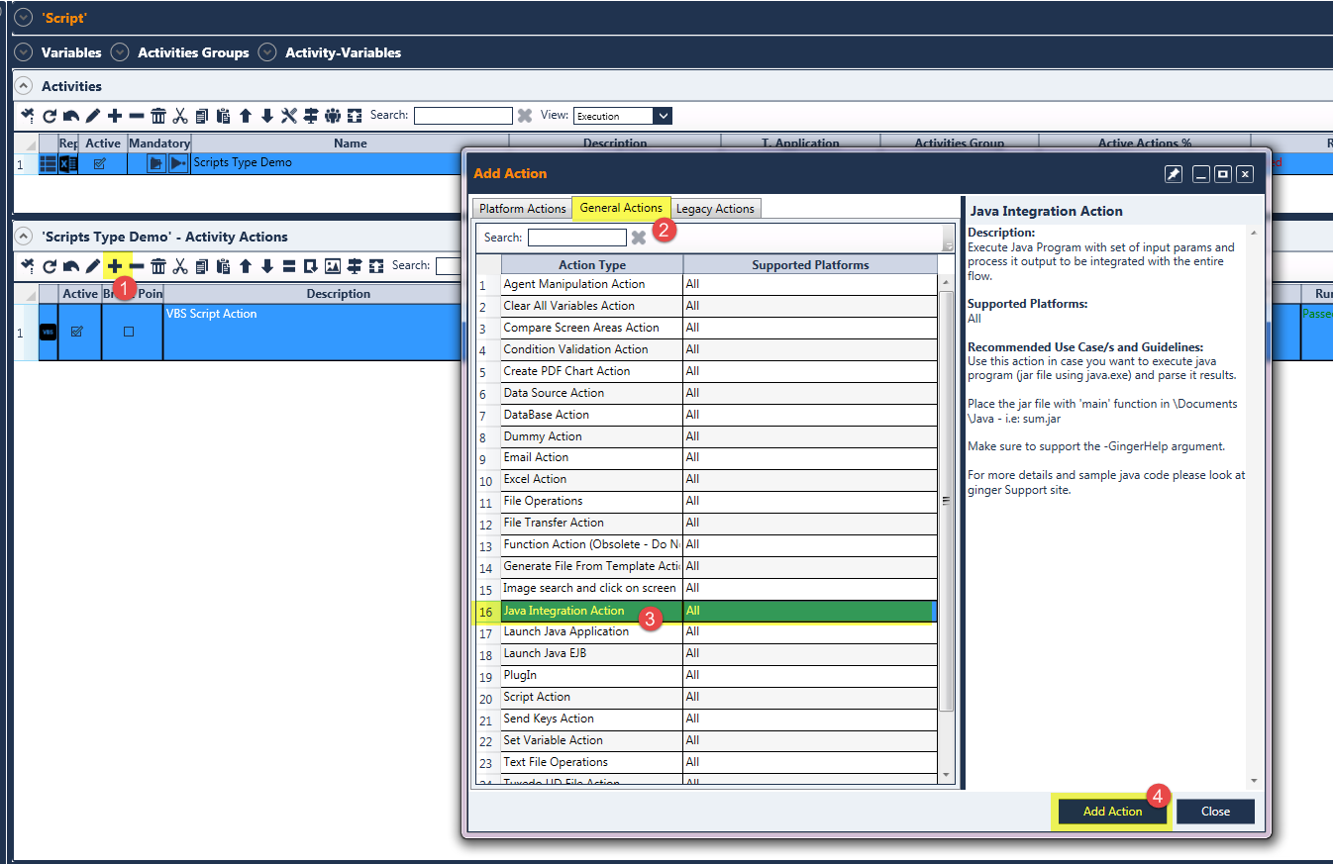Collapse the 'Script' section chevron
The width and height of the screenshot is (1333, 864).
tap(22, 17)
